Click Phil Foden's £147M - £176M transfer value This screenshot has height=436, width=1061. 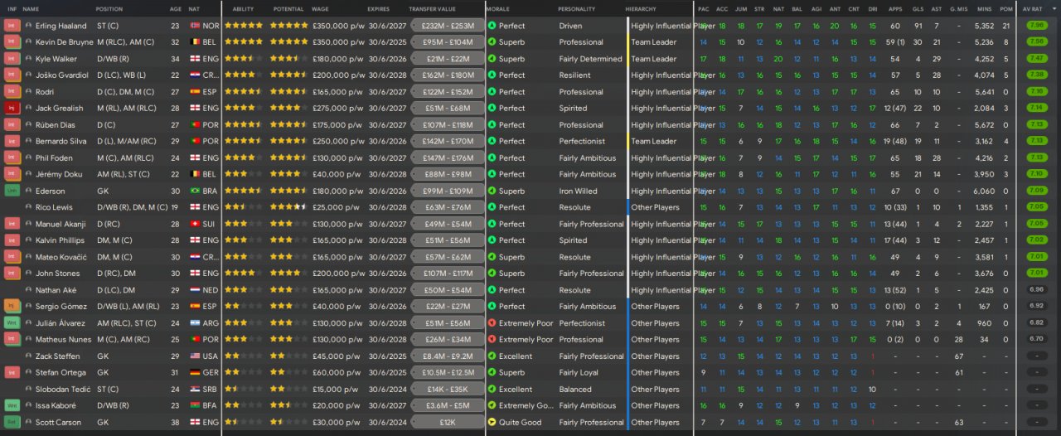coord(448,157)
